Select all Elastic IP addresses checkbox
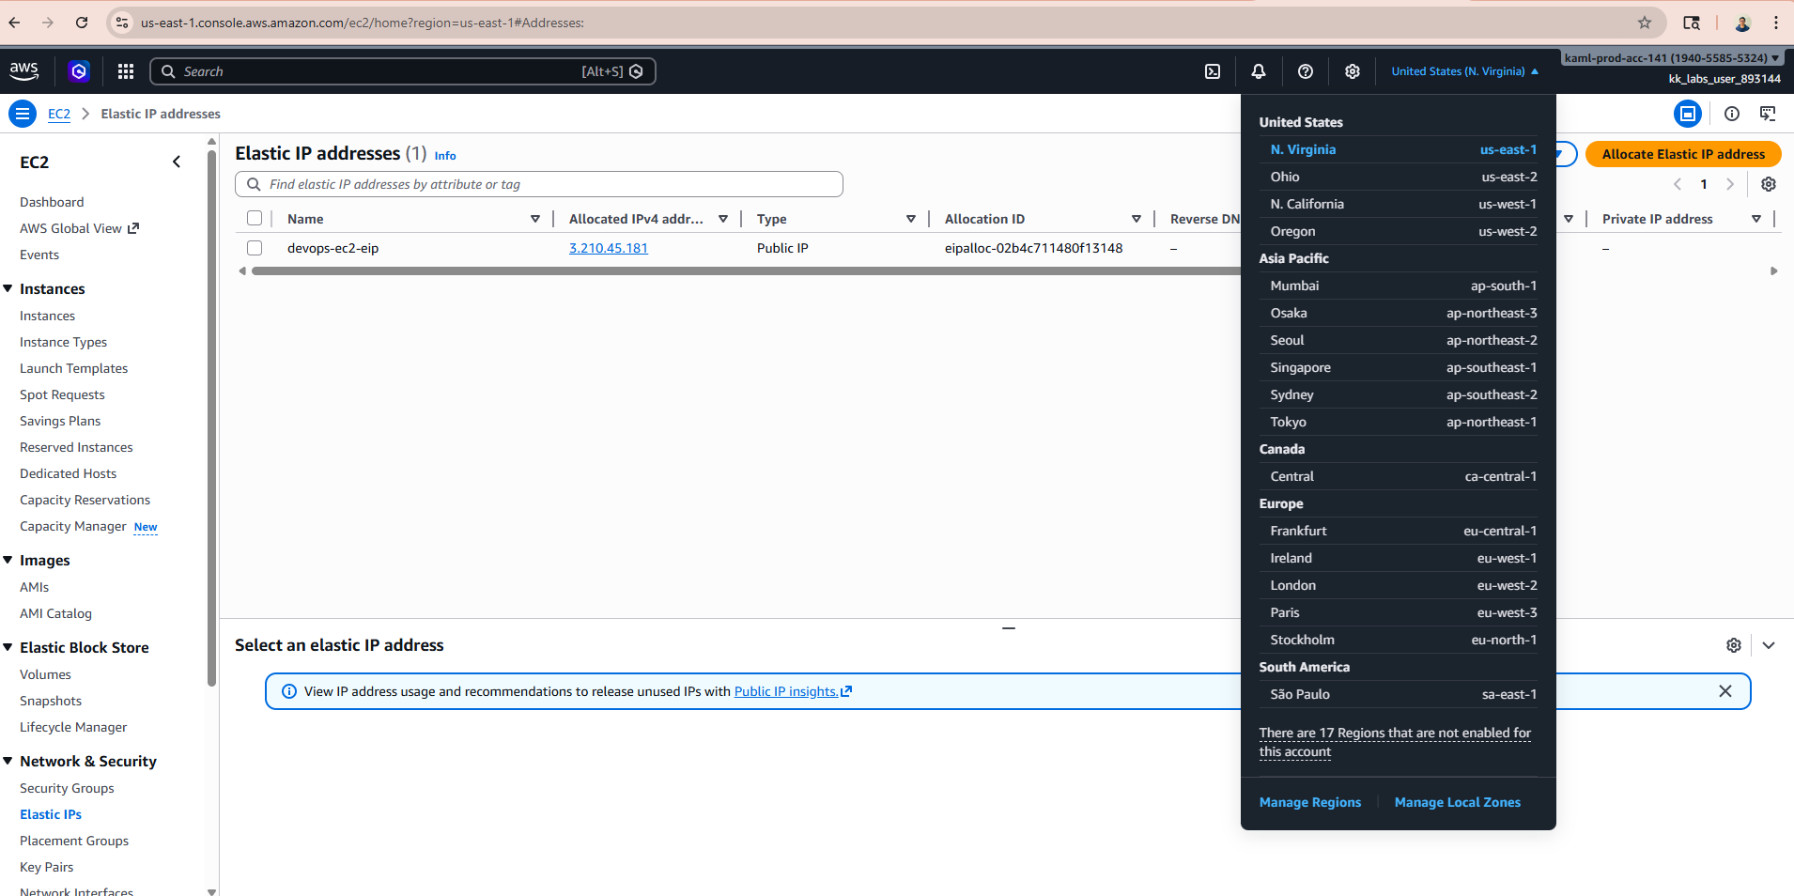This screenshot has height=896, width=1794. [x=255, y=219]
